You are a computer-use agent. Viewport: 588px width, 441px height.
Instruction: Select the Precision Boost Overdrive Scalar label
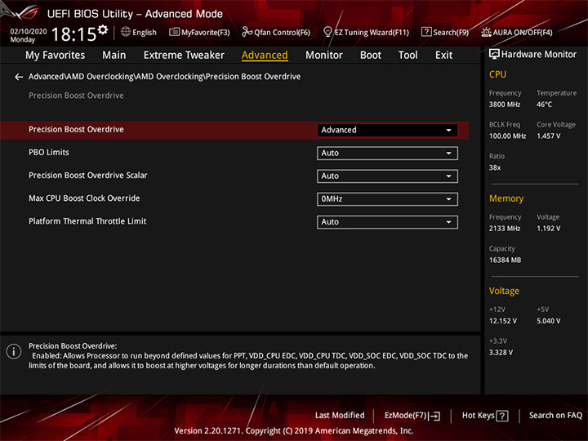click(87, 176)
